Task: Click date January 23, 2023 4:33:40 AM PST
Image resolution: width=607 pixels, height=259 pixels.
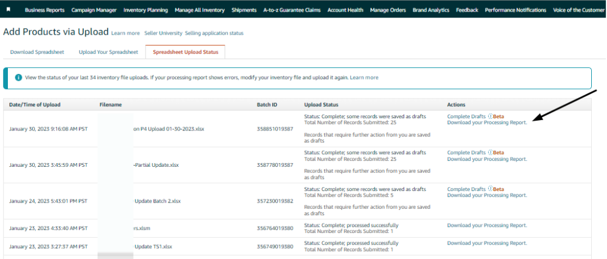Action: pyautogui.click(x=49, y=229)
